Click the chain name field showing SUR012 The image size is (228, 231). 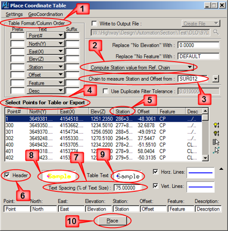click(x=192, y=79)
